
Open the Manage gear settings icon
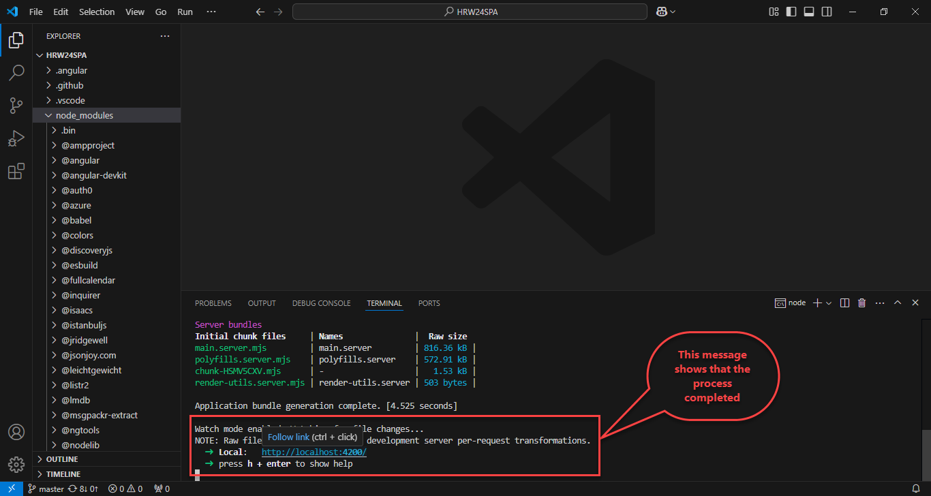click(16, 465)
